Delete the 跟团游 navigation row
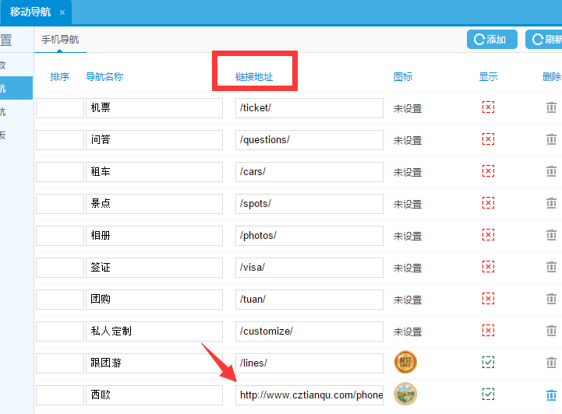This screenshot has height=414, width=562. click(551, 363)
